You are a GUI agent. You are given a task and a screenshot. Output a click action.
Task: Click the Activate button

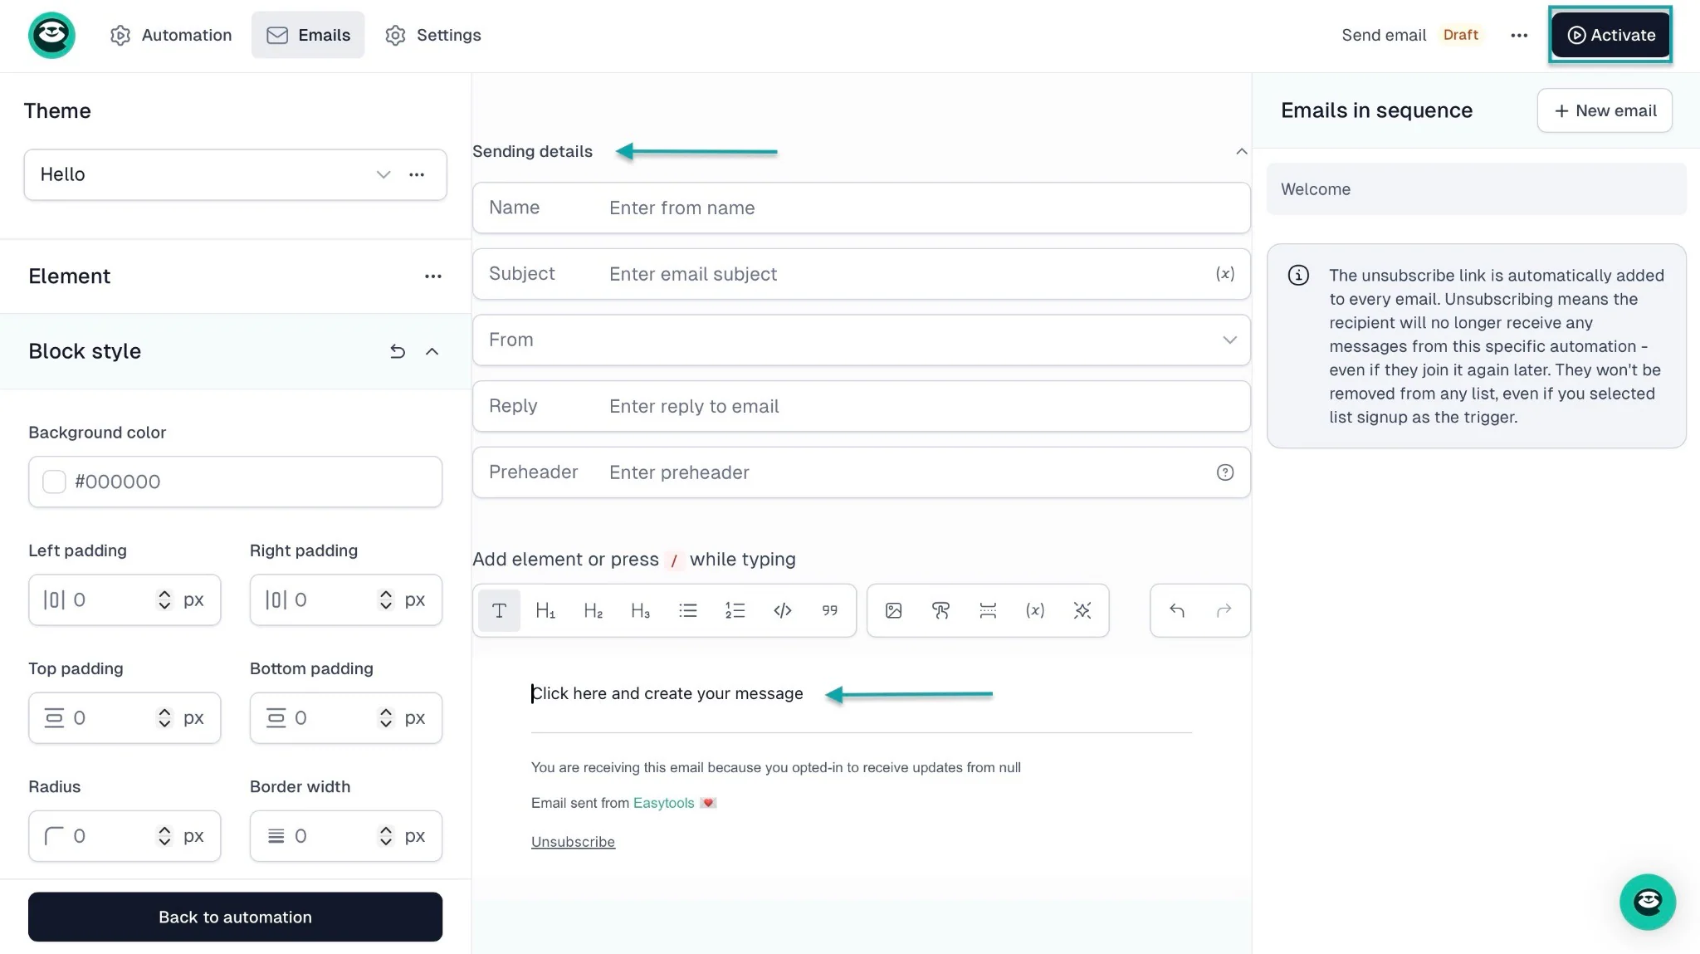(x=1610, y=35)
